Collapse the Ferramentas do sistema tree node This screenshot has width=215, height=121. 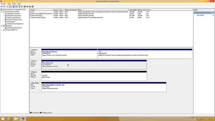2,12
